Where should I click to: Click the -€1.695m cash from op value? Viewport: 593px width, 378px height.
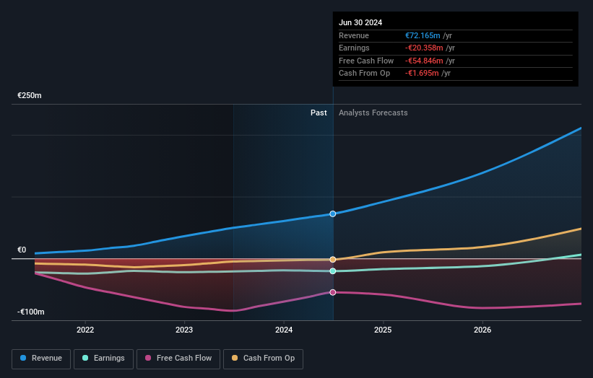422,74
